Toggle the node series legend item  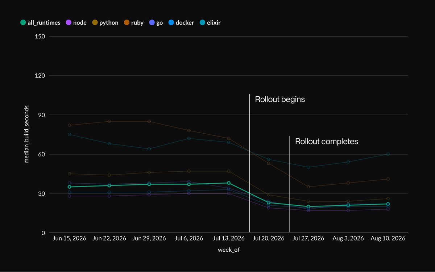click(x=76, y=22)
